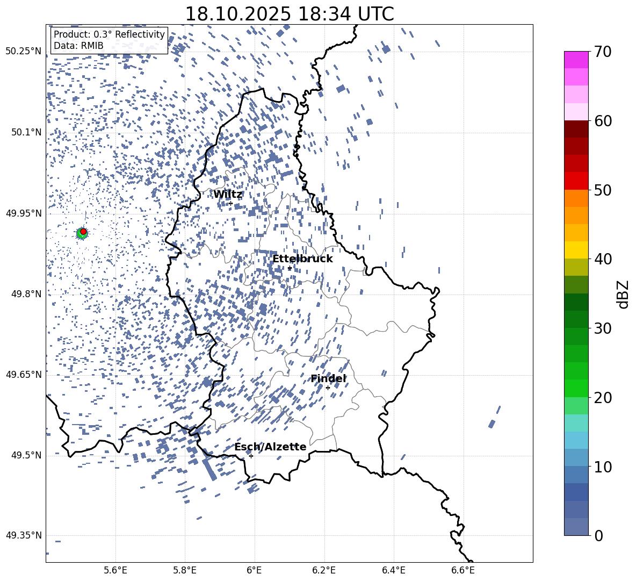Click the red radar site marker
636x581 pixels.
[83, 232]
